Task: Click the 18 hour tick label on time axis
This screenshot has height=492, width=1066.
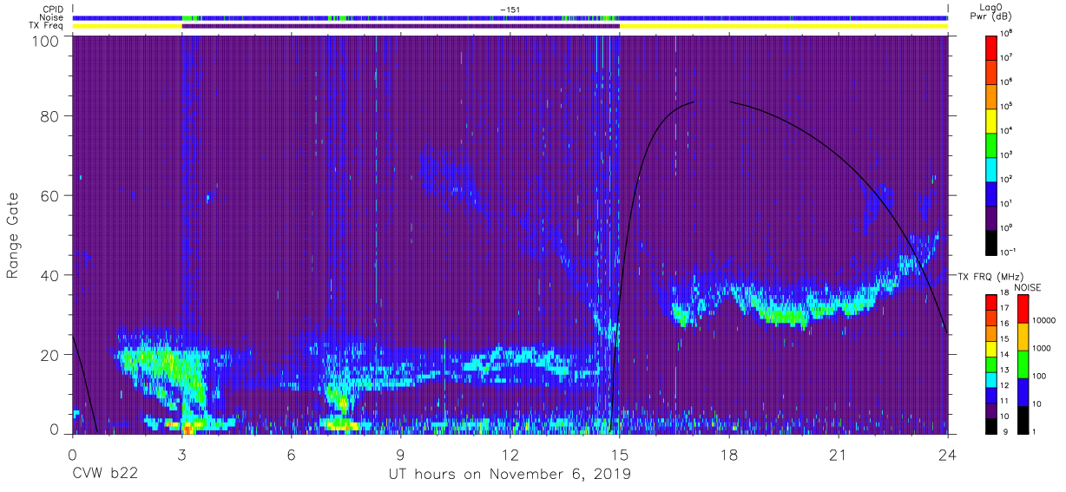Action: [728, 455]
